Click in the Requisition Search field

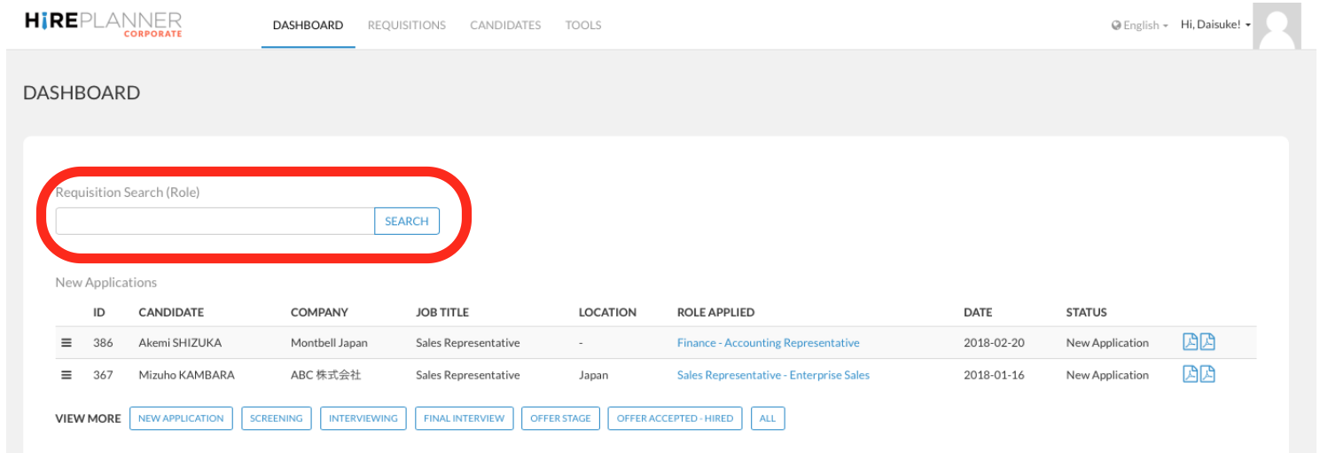[215, 222]
